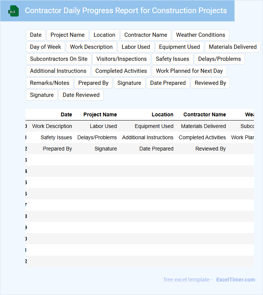Click the Completed Activities table cell
This screenshot has width=263, height=295.
coord(202,137)
